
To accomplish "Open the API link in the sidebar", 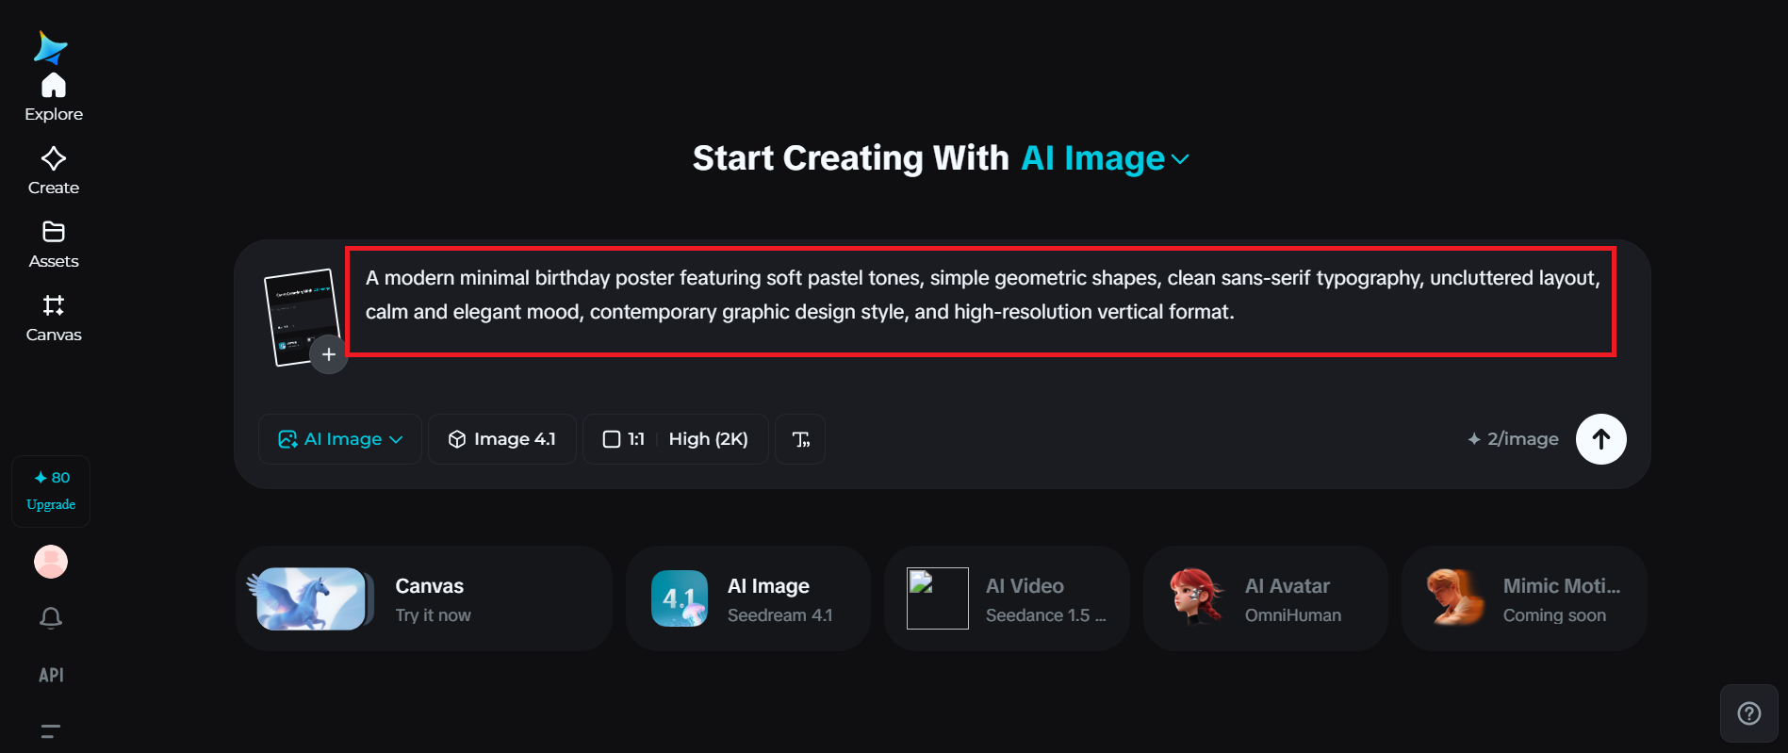I will [51, 675].
